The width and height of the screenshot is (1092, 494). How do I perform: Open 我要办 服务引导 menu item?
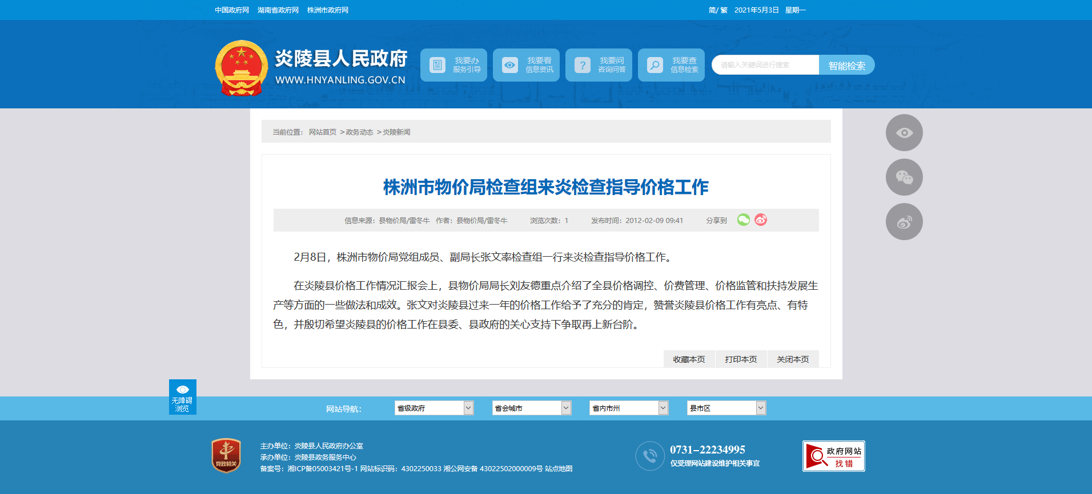453,65
